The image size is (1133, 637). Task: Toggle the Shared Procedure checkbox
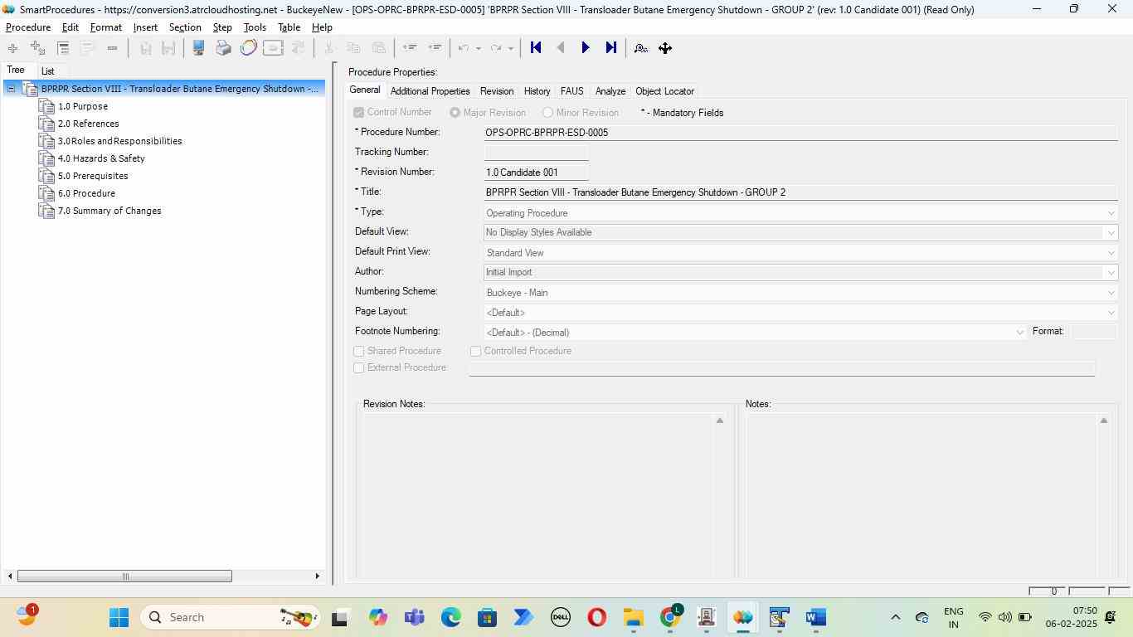pos(359,352)
